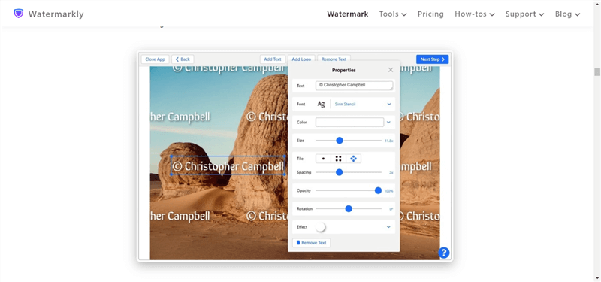The height and width of the screenshot is (282, 601).
Task: Click the 11.8x size value
Action: pyautogui.click(x=389, y=141)
